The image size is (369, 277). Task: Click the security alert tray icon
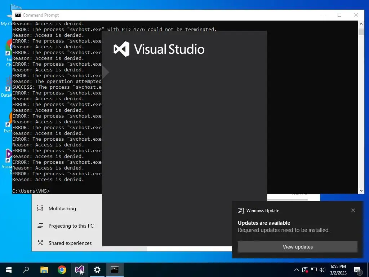305,270
